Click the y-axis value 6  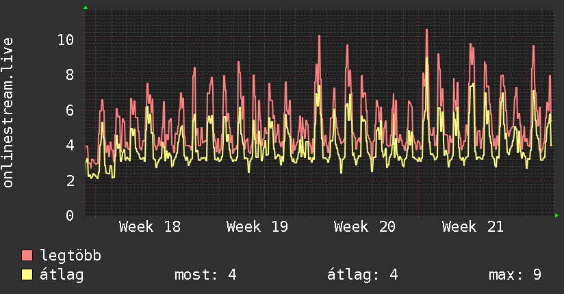coord(70,110)
